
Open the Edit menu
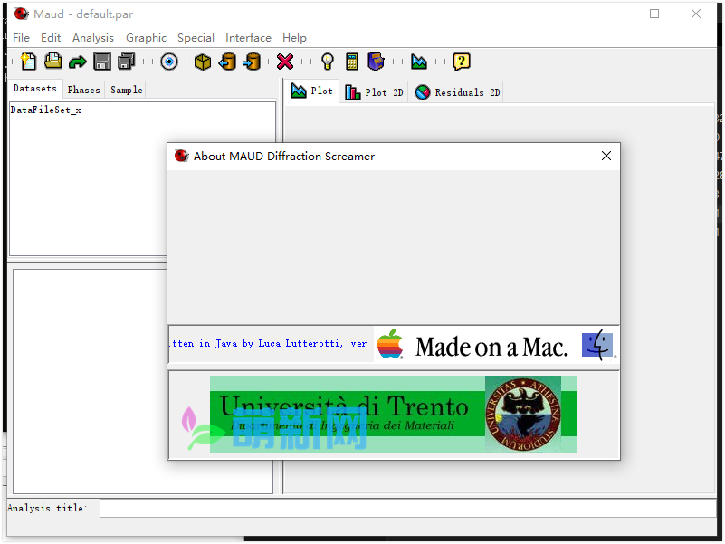click(x=51, y=38)
